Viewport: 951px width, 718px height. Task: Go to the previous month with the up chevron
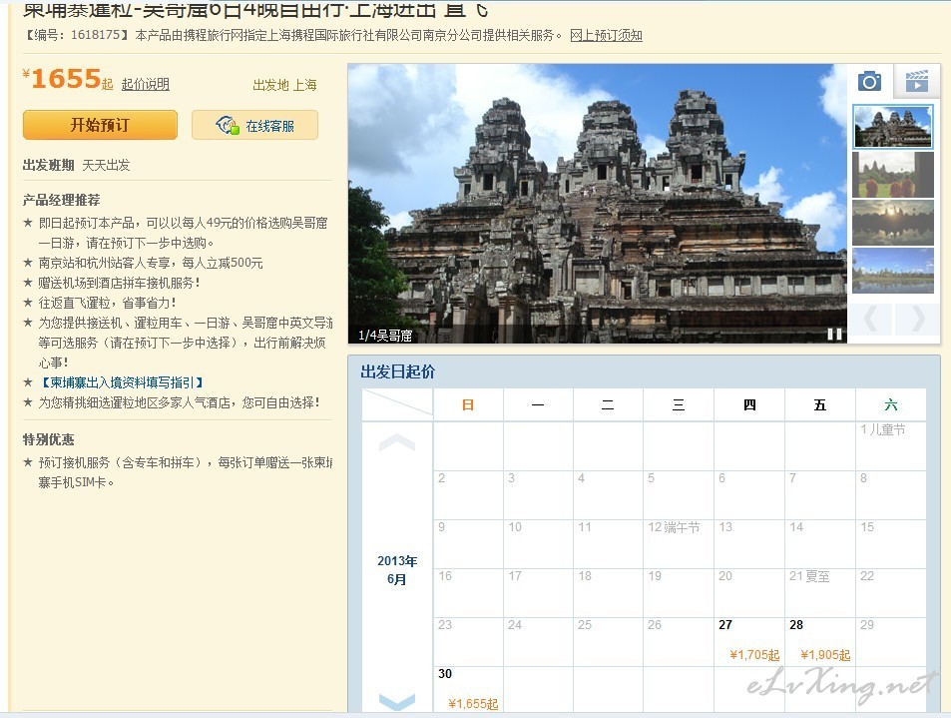396,442
